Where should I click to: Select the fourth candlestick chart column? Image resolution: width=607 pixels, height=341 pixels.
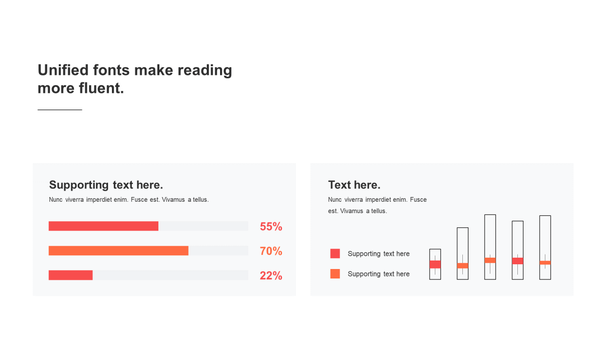tap(518, 250)
